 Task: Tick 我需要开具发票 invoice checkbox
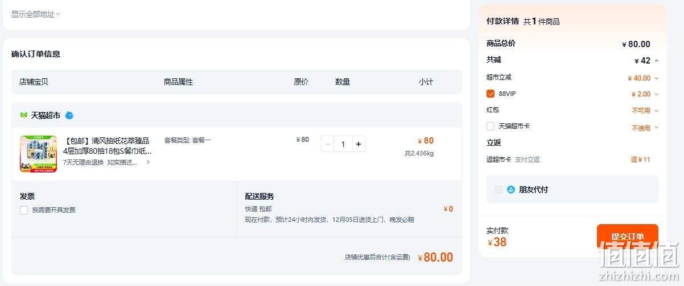point(24,210)
